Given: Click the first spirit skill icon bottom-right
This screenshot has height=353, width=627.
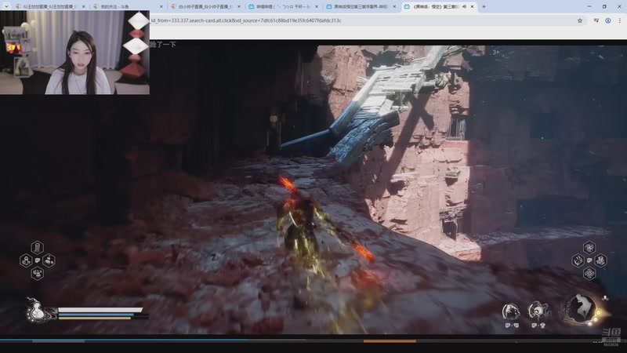Looking at the screenshot, I should point(511,311).
